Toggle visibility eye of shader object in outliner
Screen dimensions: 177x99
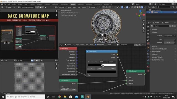pyautogui.click(x=175, y=12)
